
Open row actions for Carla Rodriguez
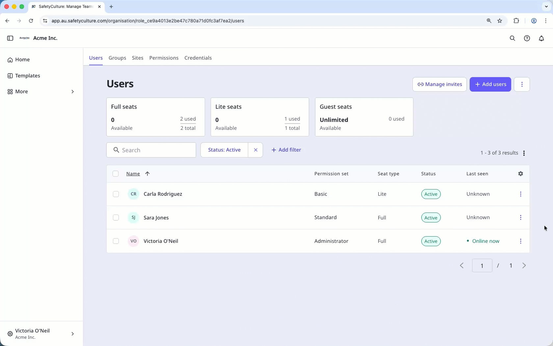click(x=521, y=194)
